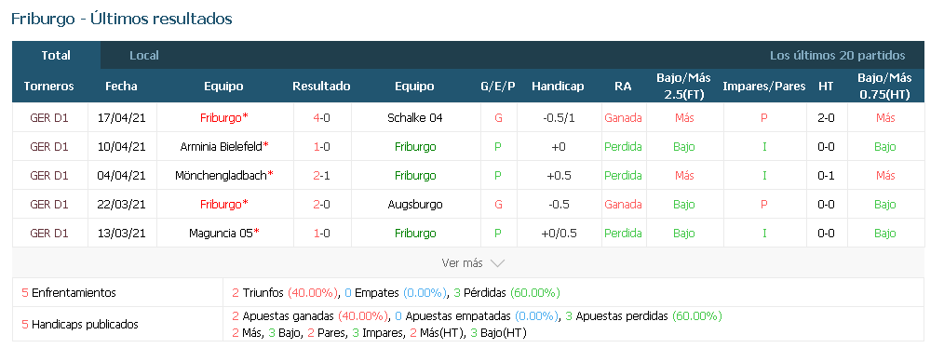Click Maguncia 05 team name

point(221,234)
